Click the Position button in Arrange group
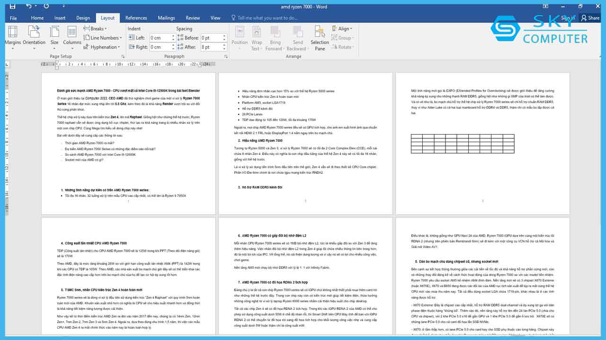Screen dimensions: 606x340 [x=240, y=38]
